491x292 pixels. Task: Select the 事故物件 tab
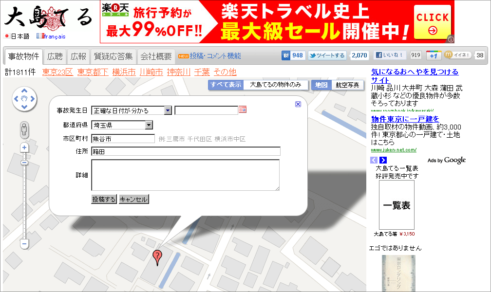[24, 56]
